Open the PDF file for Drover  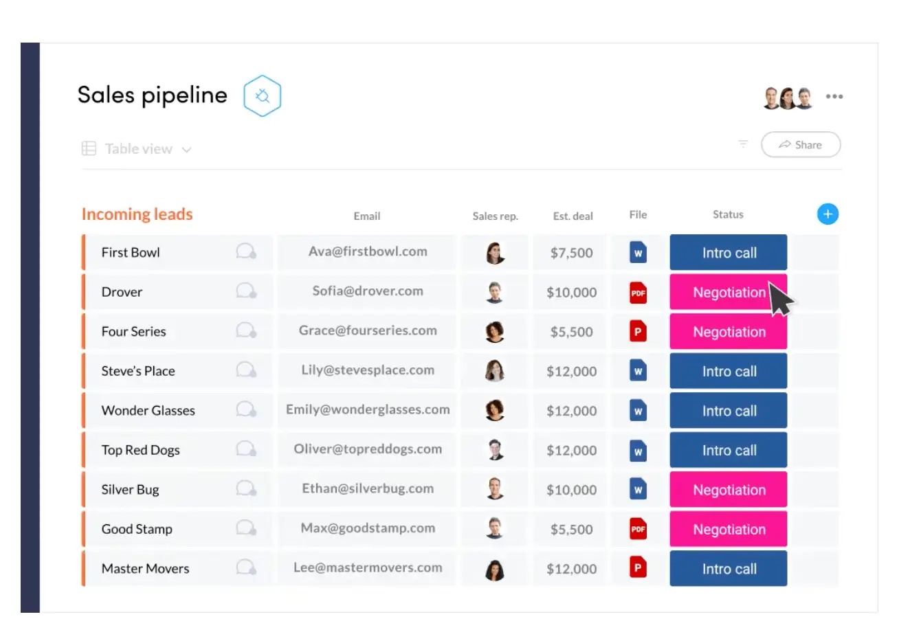coord(638,293)
